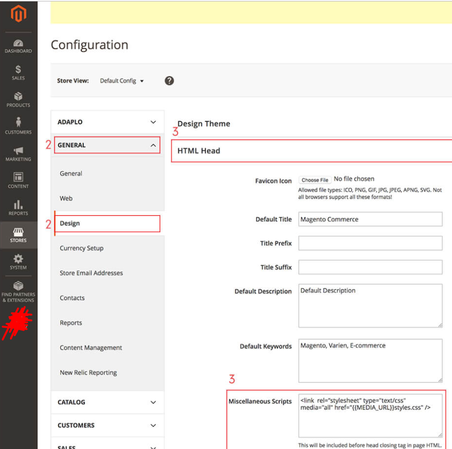Select the Currency Setup sub-tab
This screenshot has height=449, width=452.
82,248
